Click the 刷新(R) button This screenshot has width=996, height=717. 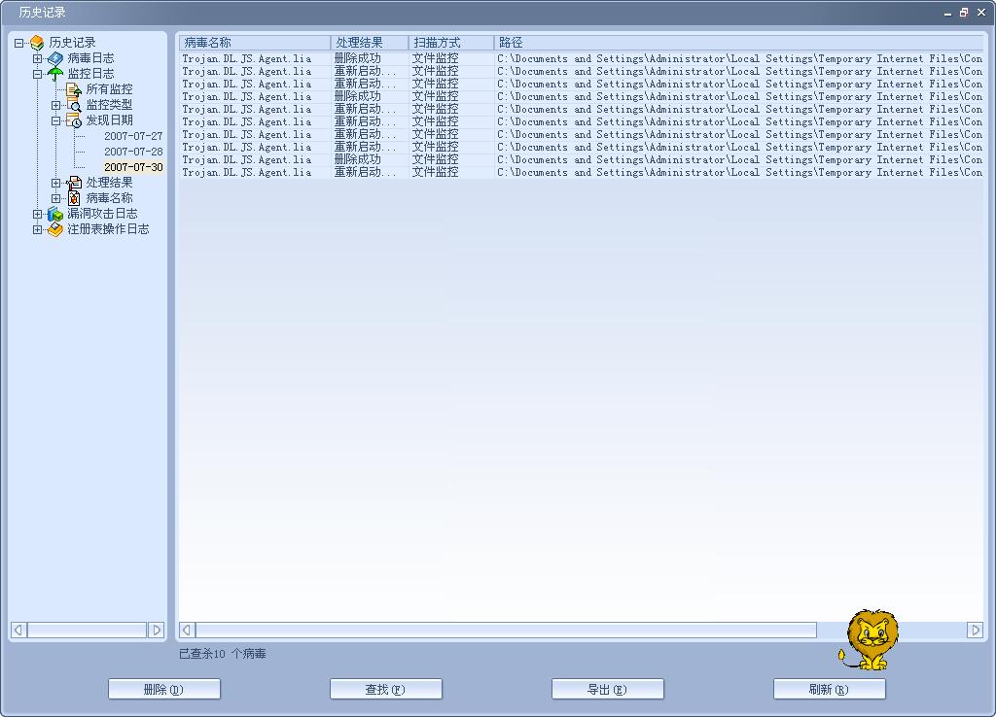[829, 689]
